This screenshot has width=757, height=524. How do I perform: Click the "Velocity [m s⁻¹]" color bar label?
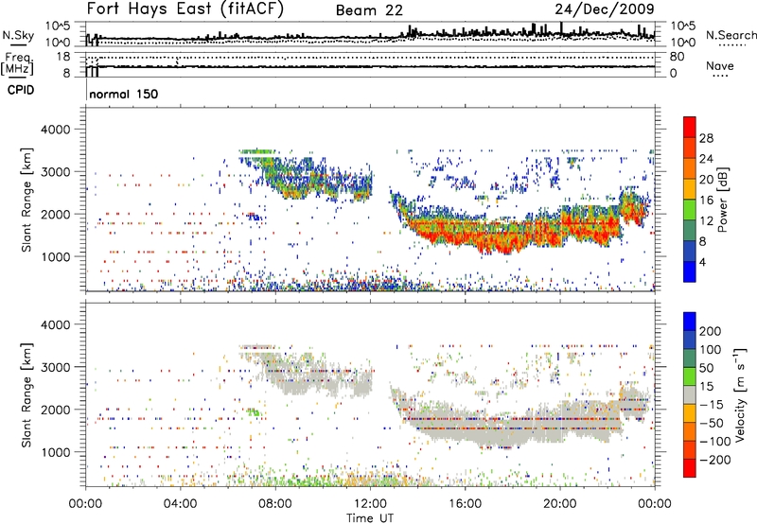click(739, 395)
